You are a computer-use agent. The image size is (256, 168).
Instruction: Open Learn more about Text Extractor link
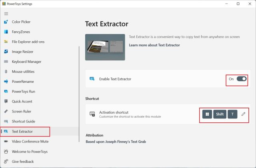tap(154, 45)
